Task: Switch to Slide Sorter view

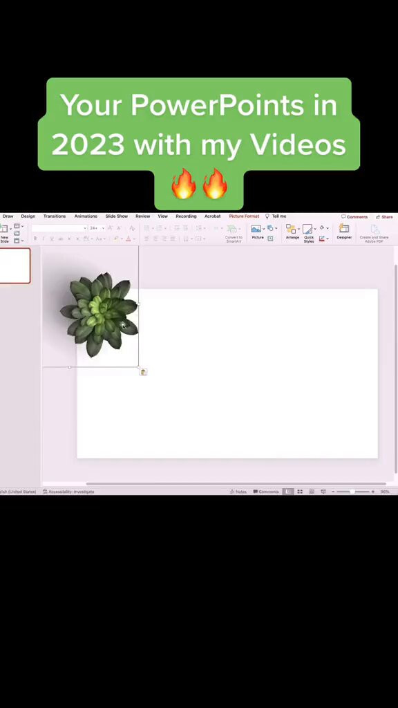Action: (300, 492)
